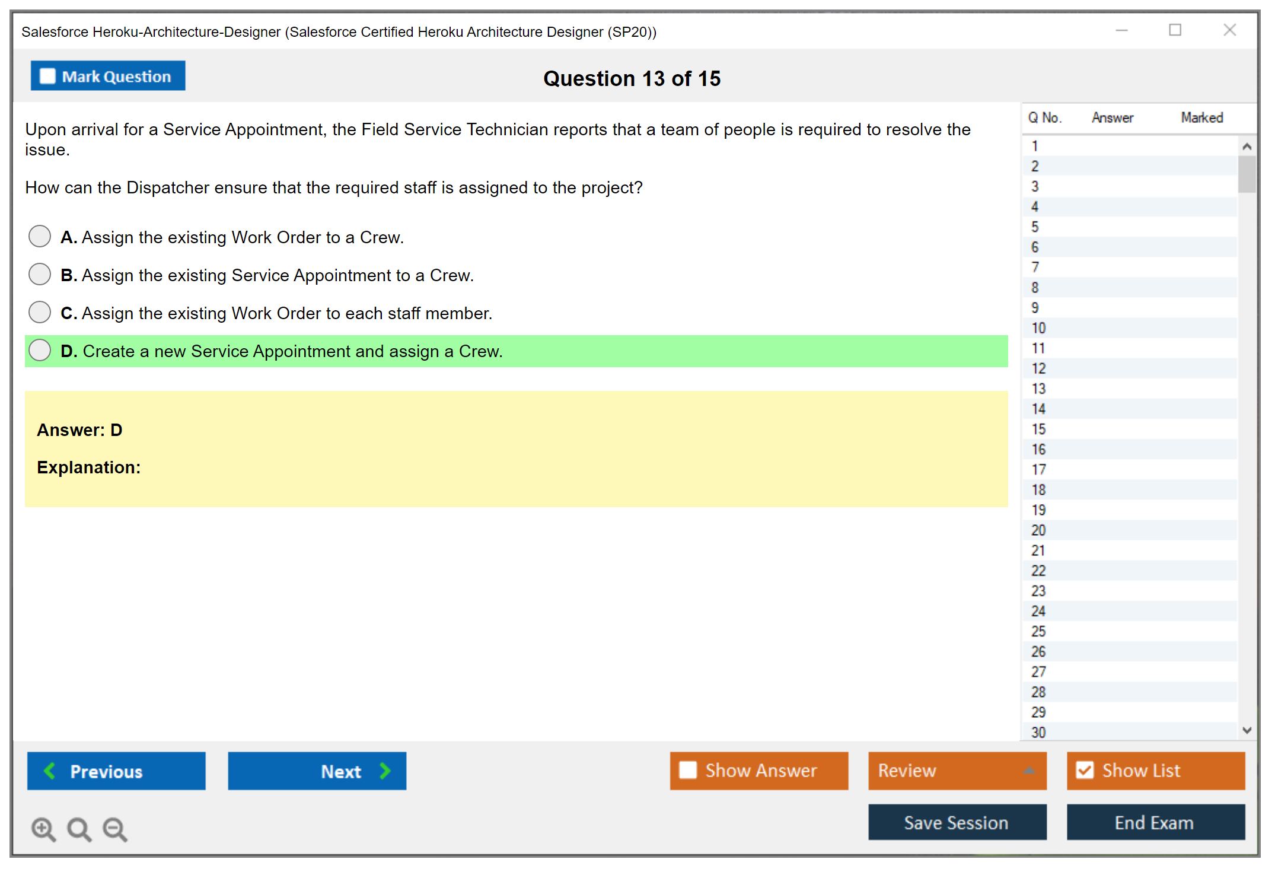Select option D radio button
This screenshot has height=872, width=1275.
[40, 350]
